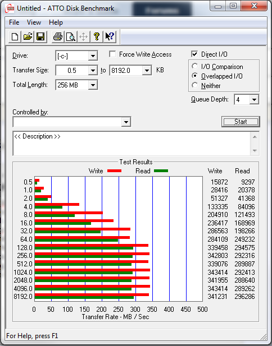Minimize the ATTO Disk Benchmark window

[x=218, y=6]
